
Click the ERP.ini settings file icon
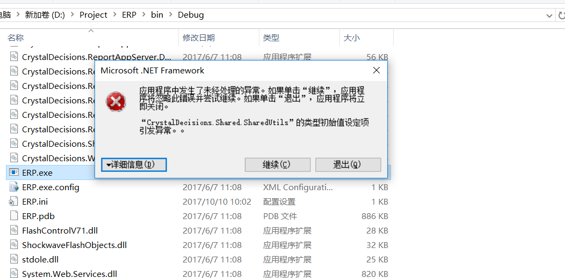pyautogui.click(x=13, y=202)
